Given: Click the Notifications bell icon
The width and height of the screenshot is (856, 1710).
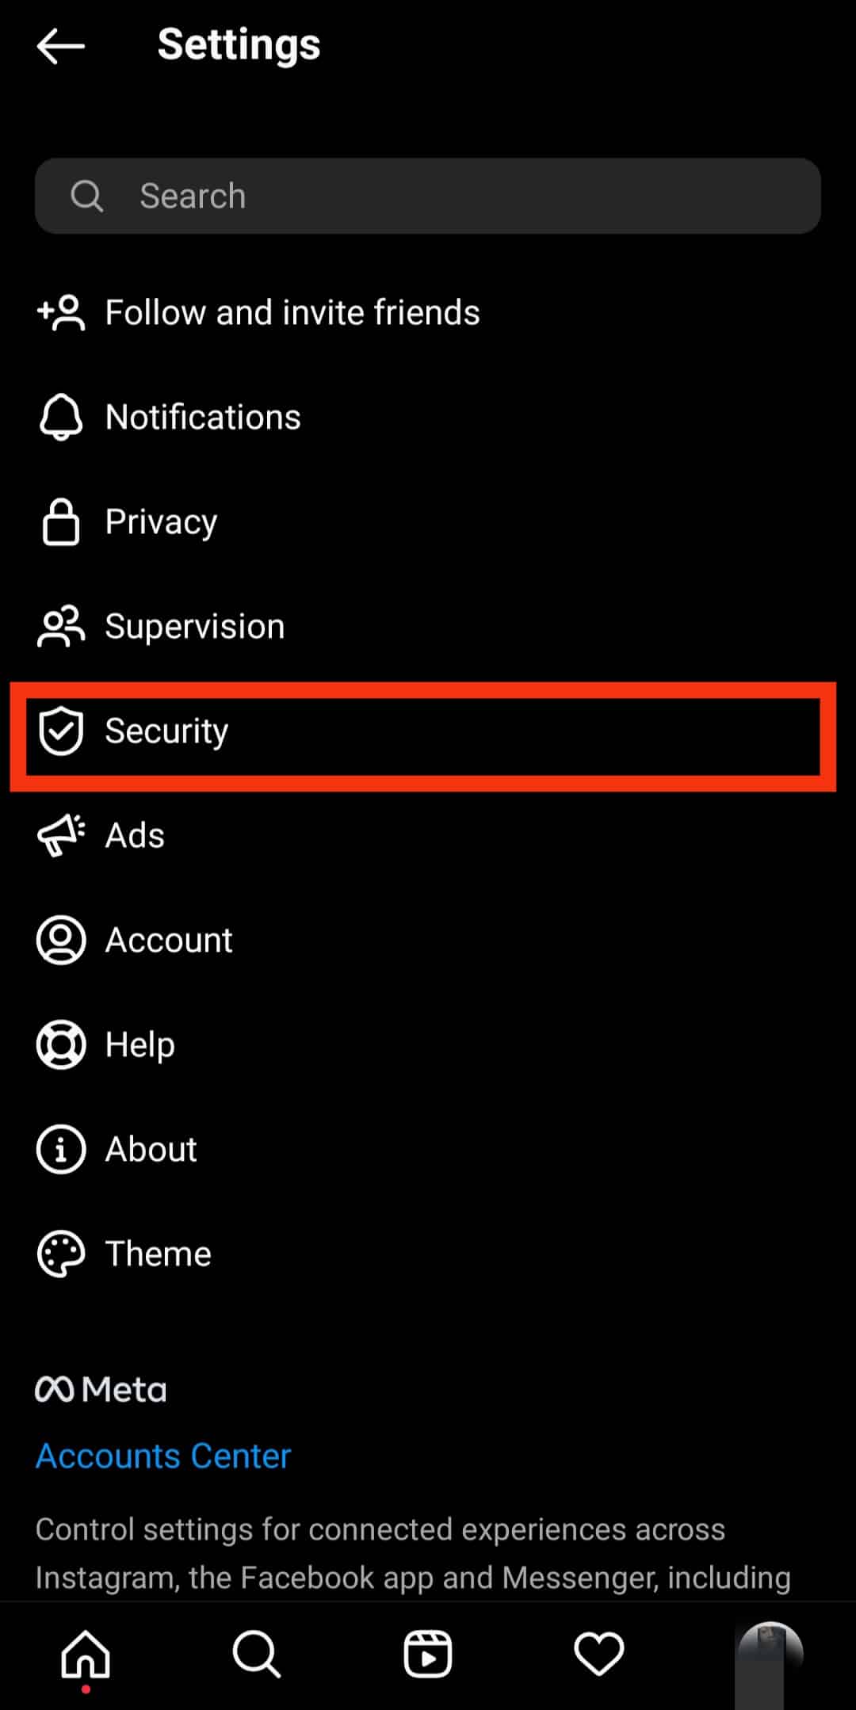Looking at the screenshot, I should [x=61, y=417].
